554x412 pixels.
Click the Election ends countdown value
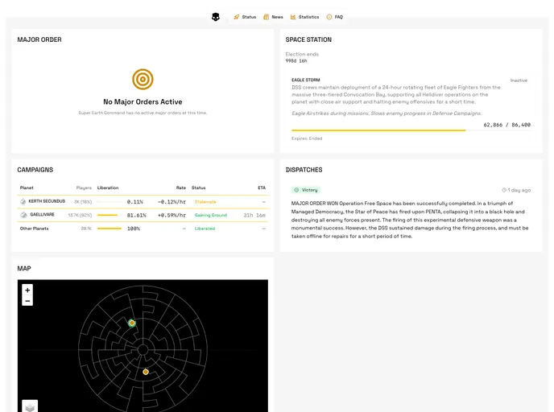tap(296, 60)
